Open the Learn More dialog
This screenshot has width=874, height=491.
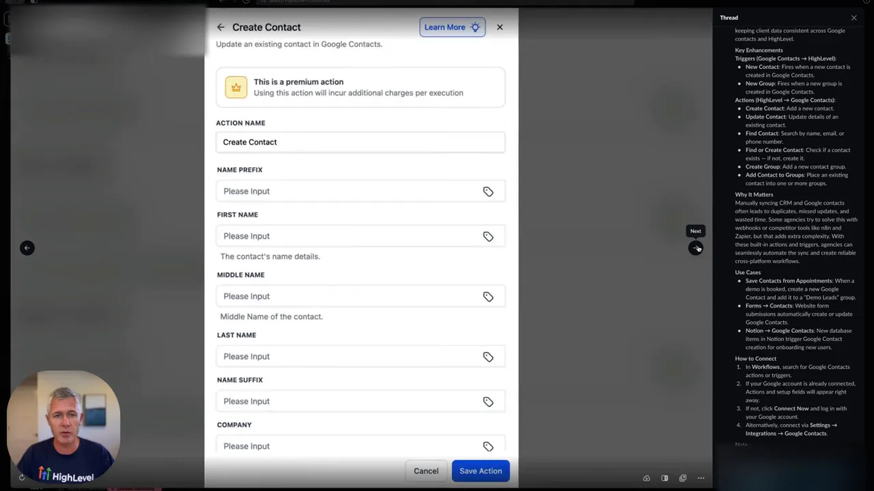coord(445,27)
